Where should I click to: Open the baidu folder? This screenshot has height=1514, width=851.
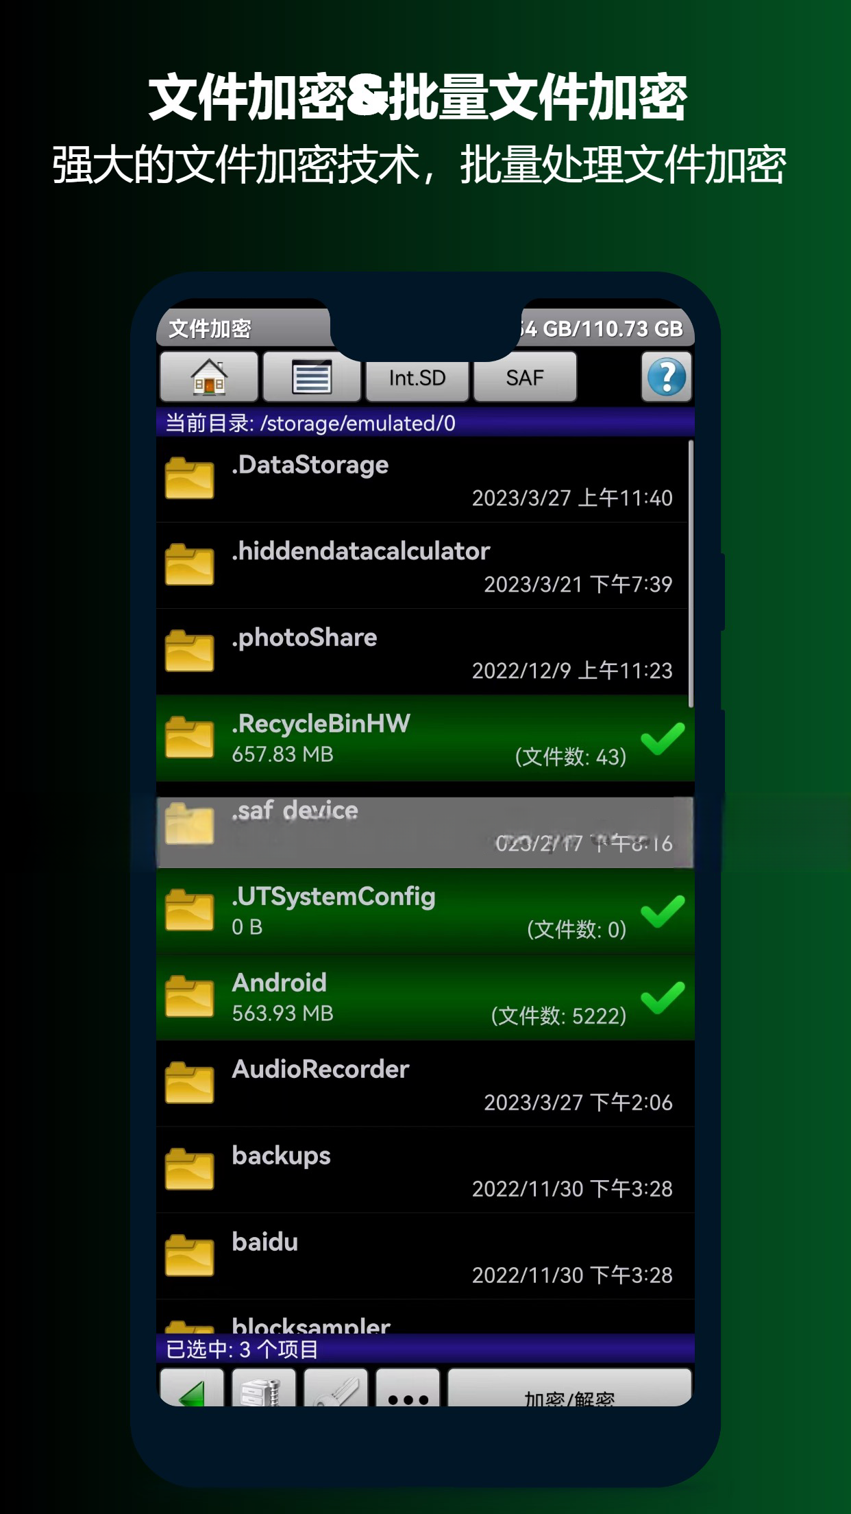coord(425,1257)
